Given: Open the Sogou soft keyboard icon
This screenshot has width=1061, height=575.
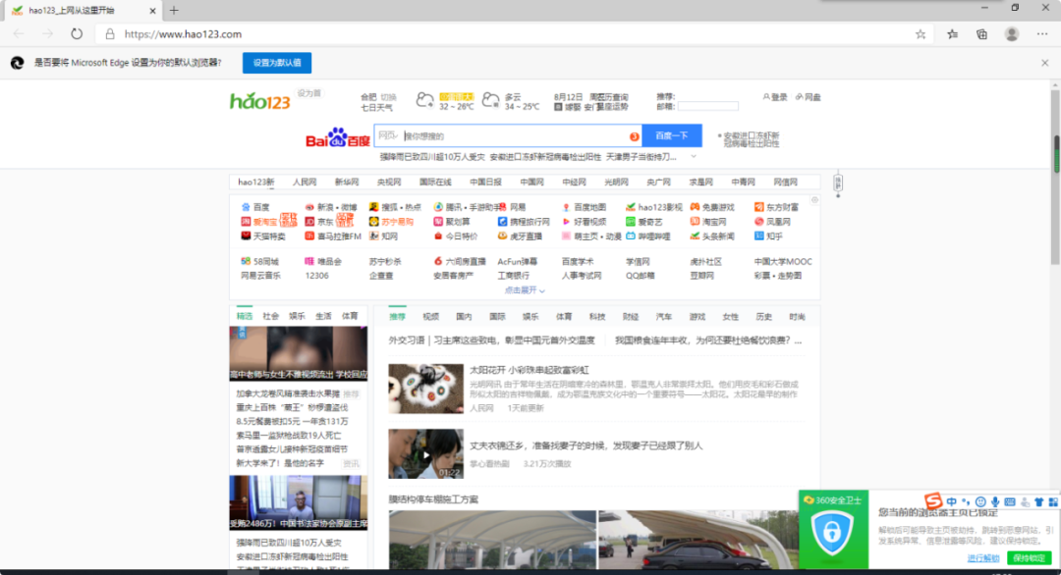Looking at the screenshot, I should click(x=1010, y=502).
